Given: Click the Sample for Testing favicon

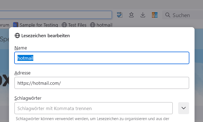Looking at the screenshot, I should tap(16, 25).
